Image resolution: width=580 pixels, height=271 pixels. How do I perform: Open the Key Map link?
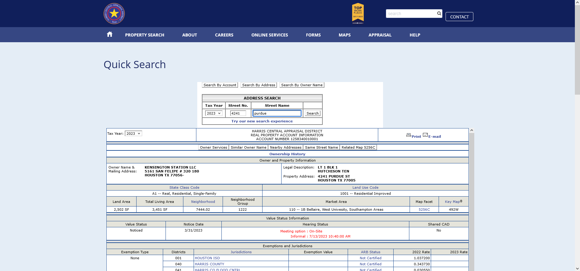[452, 202]
